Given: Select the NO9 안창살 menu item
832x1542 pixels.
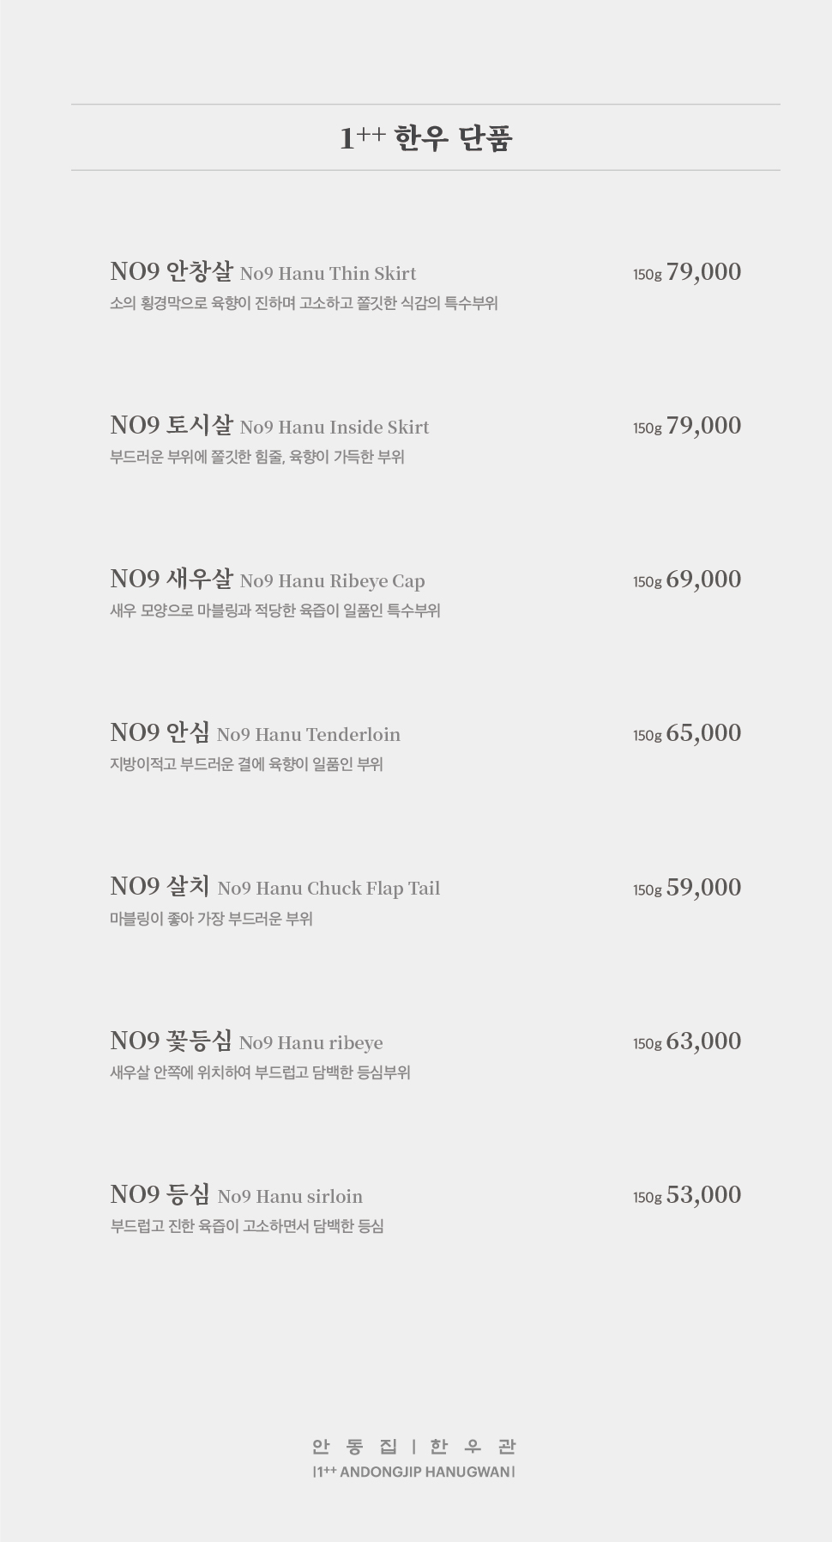Looking at the screenshot, I should [x=172, y=271].
